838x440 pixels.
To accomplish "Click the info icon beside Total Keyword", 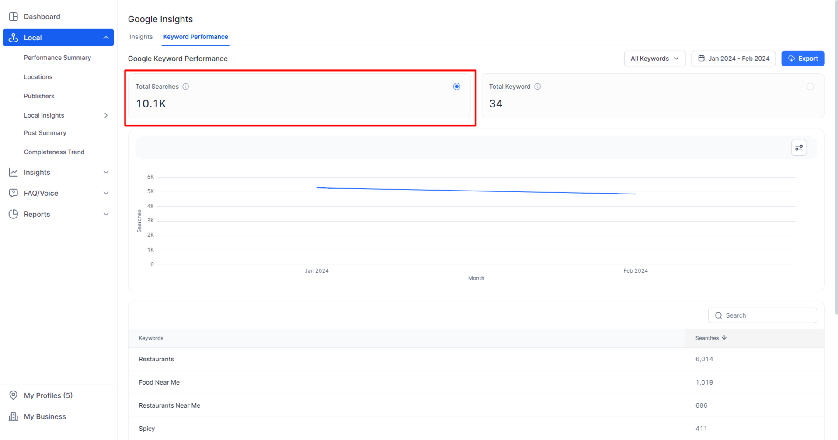I will (x=538, y=87).
